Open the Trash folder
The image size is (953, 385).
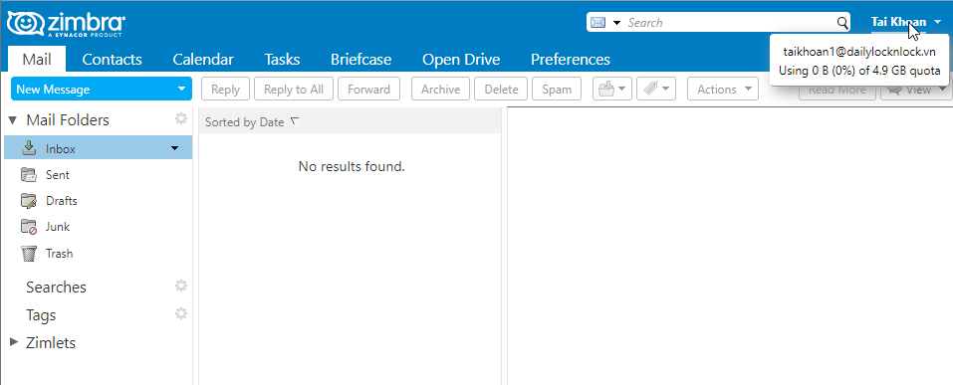coord(59,254)
